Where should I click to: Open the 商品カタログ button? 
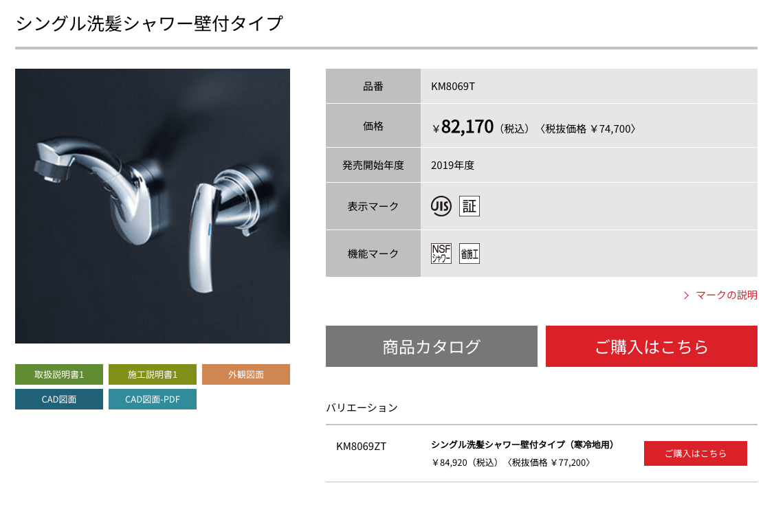432,346
